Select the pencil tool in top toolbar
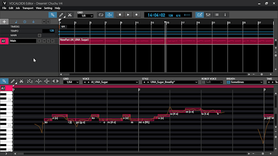This screenshot has width=278, height=156. pos(61,15)
